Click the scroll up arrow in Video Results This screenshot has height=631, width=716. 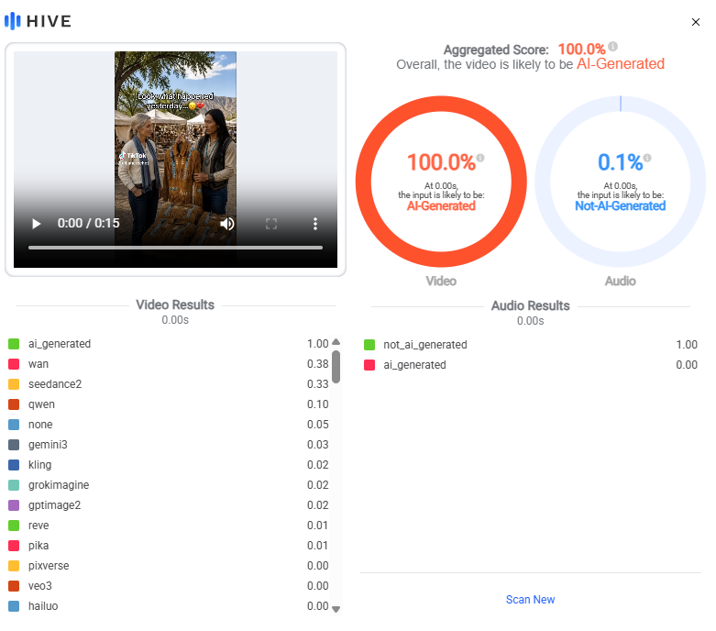[x=336, y=342]
